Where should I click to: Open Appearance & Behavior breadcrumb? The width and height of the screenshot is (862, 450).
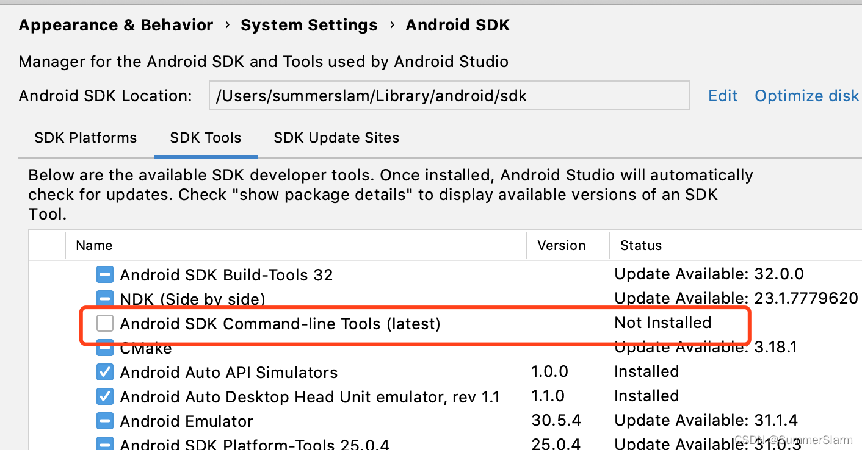pos(116,26)
